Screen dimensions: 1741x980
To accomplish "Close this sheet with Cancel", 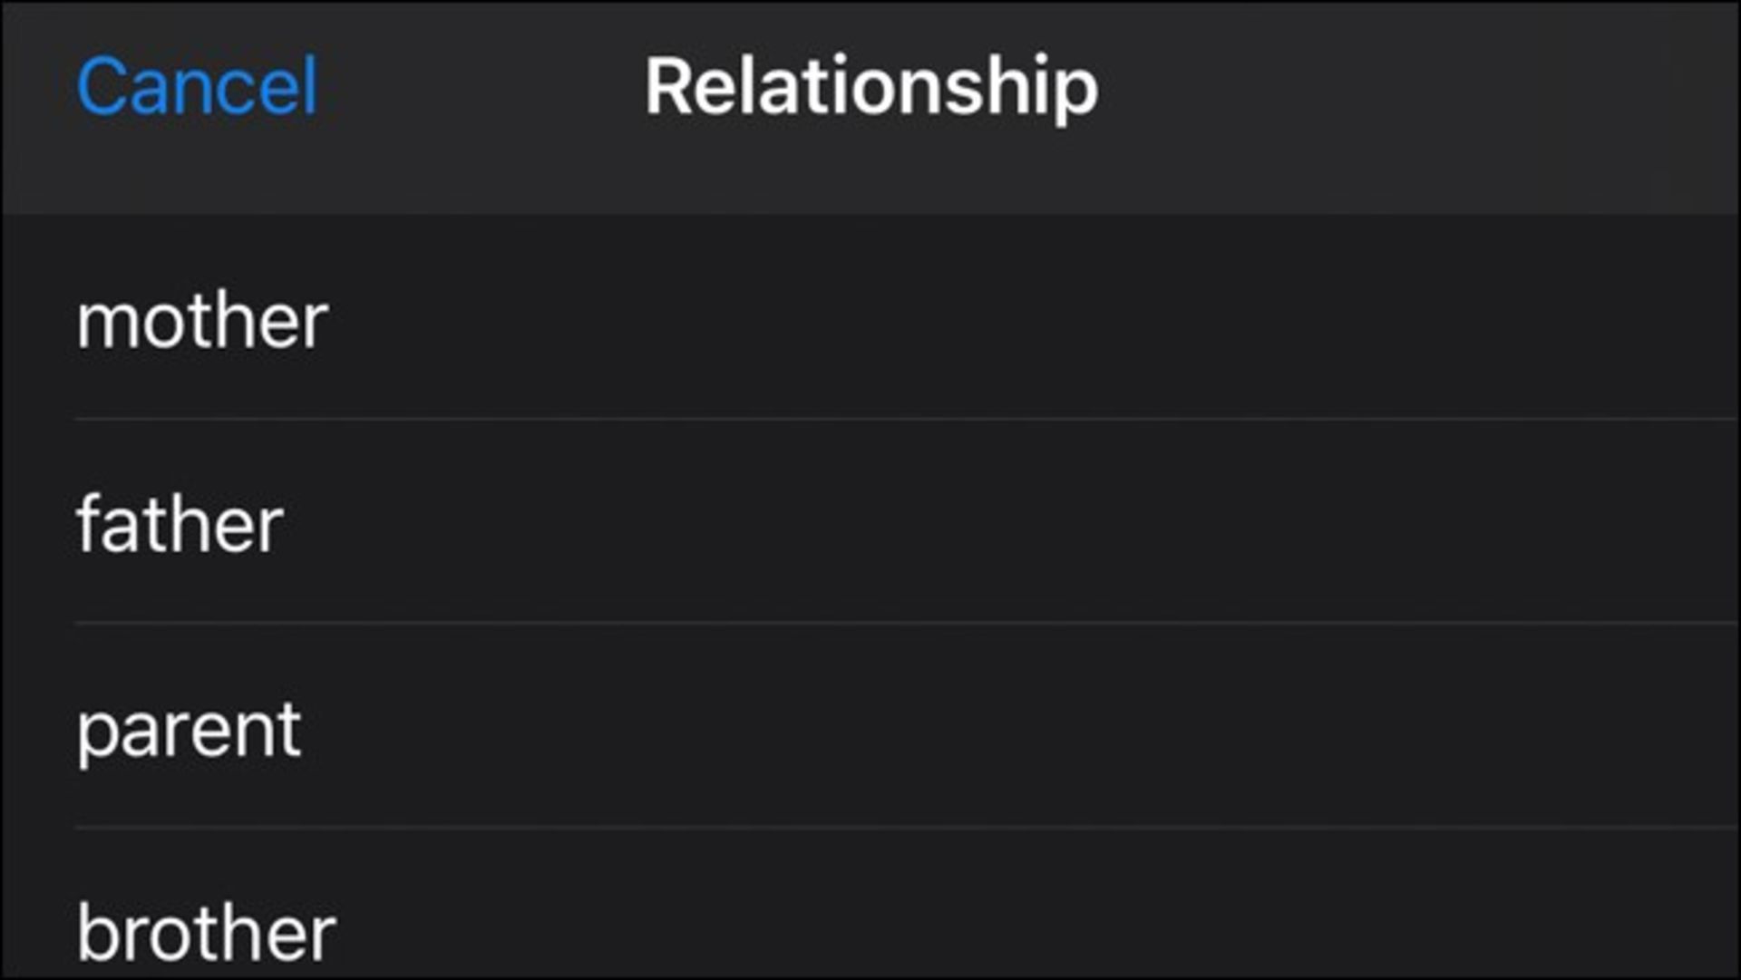I will click(x=197, y=86).
